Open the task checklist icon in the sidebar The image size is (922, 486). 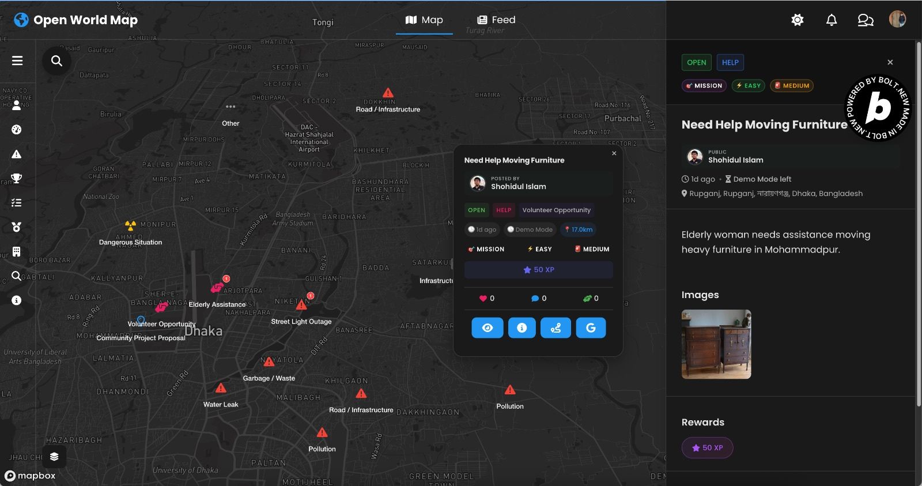17,203
